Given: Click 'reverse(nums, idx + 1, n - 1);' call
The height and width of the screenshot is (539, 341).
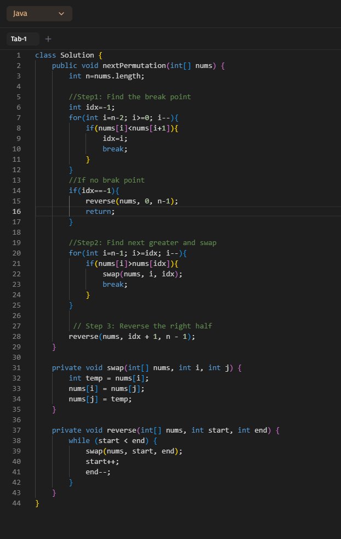Looking at the screenshot, I should (x=132, y=336).
